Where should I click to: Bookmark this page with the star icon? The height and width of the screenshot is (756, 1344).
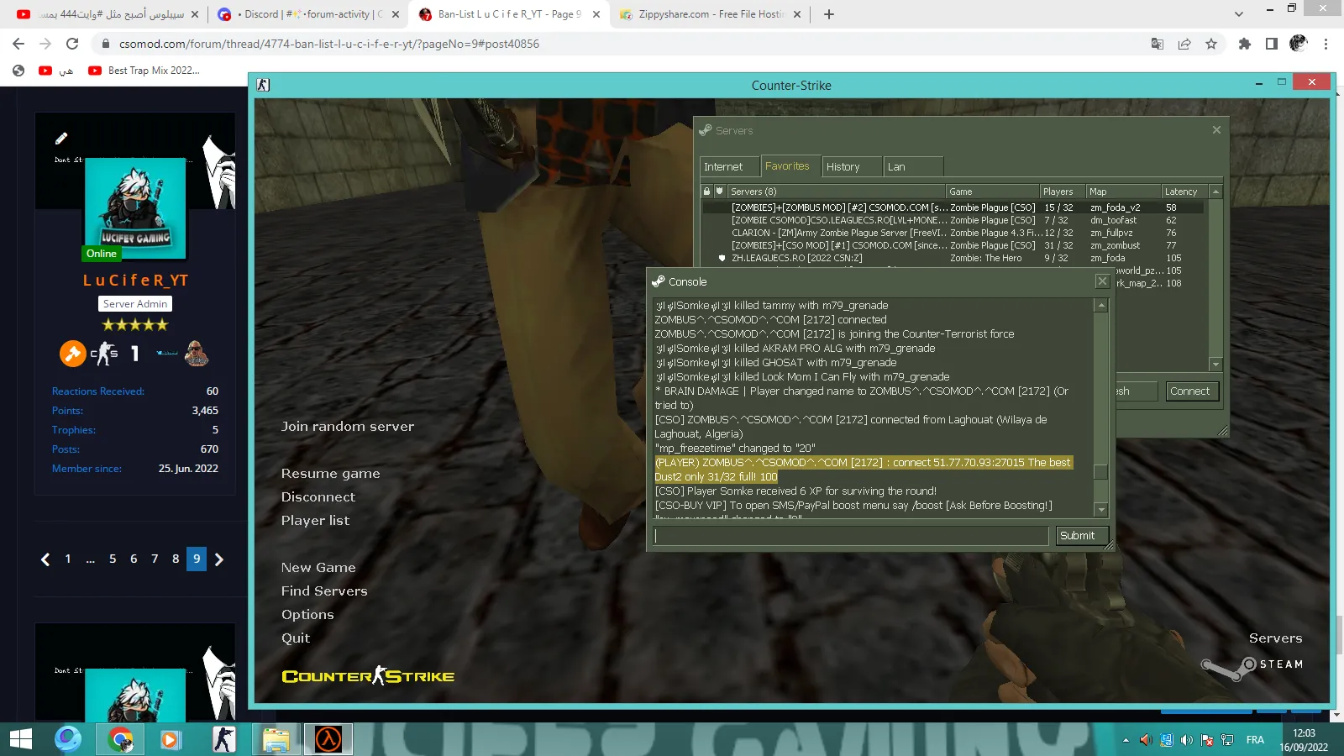coord(1211,44)
